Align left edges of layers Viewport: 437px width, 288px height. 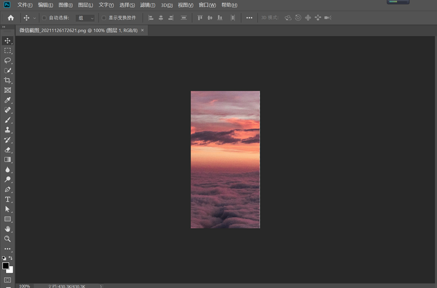(151, 18)
